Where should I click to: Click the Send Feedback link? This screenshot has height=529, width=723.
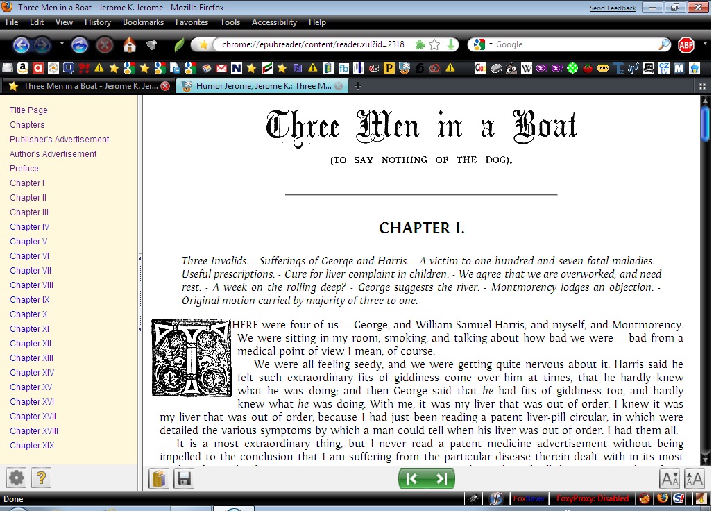[x=613, y=8]
